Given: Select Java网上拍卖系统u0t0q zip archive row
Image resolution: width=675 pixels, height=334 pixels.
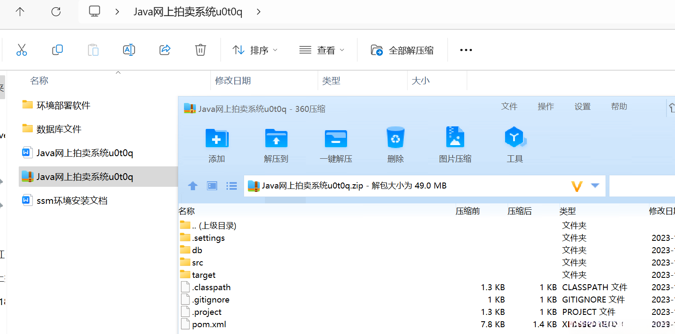Looking at the screenshot, I should (98, 177).
